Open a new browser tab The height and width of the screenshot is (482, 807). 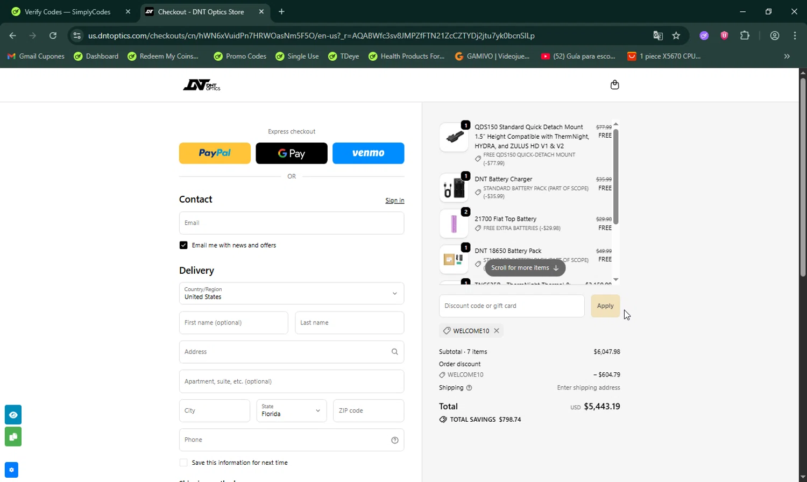tap(281, 11)
